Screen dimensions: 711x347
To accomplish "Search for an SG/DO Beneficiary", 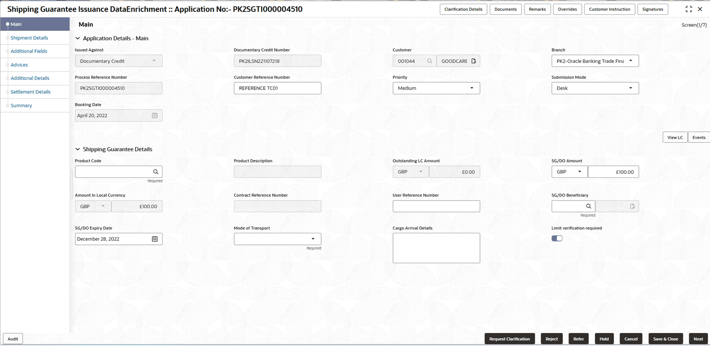I will [x=588, y=206].
